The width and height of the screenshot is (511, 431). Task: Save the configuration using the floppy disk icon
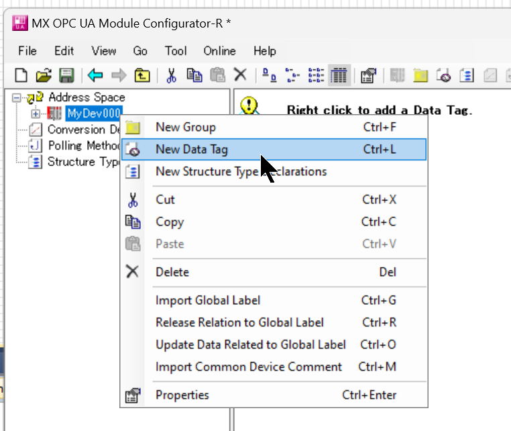[x=66, y=75]
